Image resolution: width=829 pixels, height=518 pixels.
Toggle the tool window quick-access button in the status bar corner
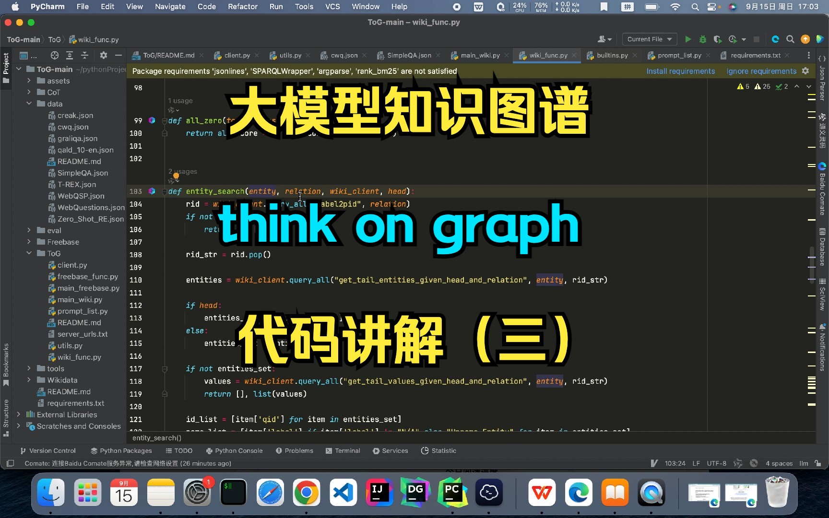[10, 463]
